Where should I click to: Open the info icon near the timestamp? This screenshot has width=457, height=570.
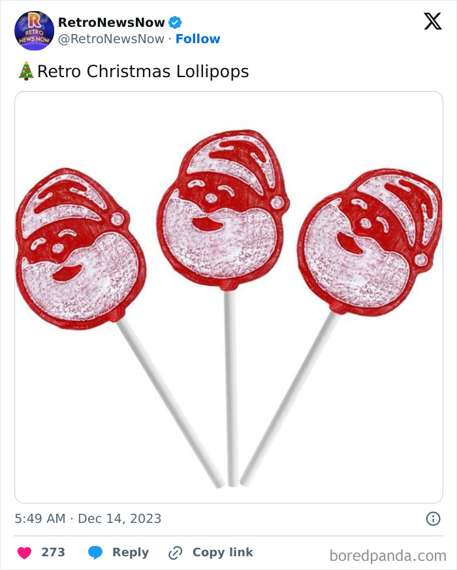pyautogui.click(x=435, y=518)
